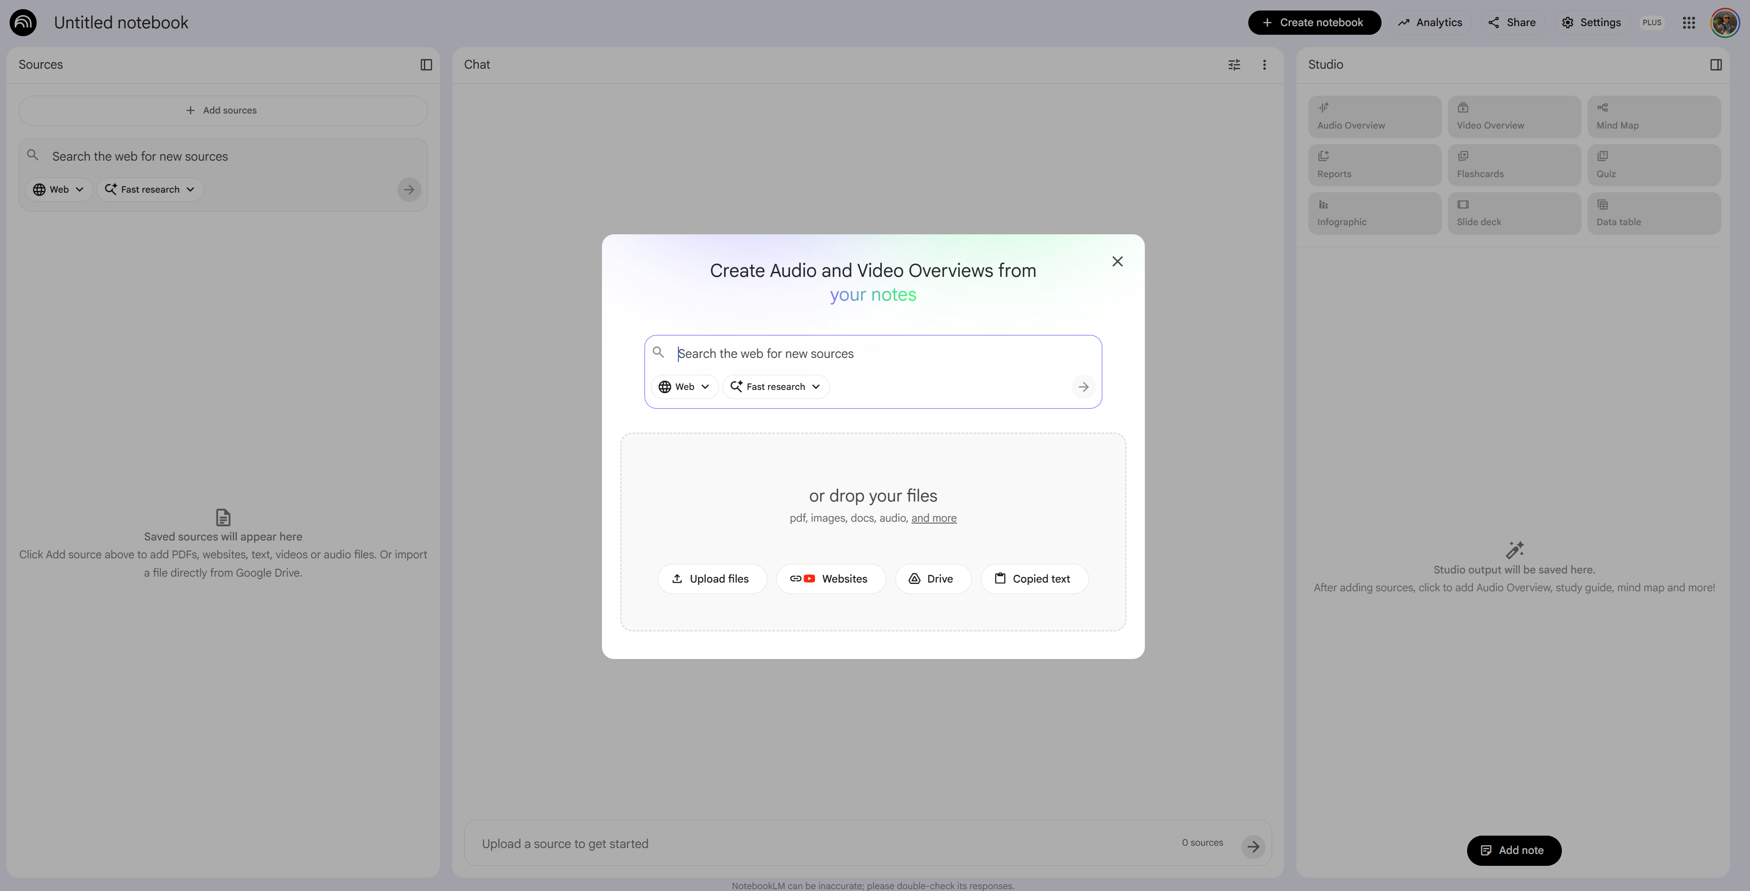
Task: Click the user profile avatar
Action: [x=1724, y=22]
